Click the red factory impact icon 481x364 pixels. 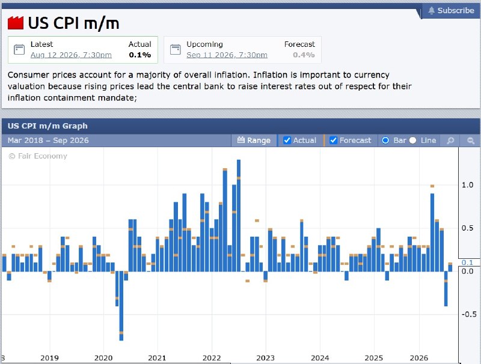tap(16, 23)
